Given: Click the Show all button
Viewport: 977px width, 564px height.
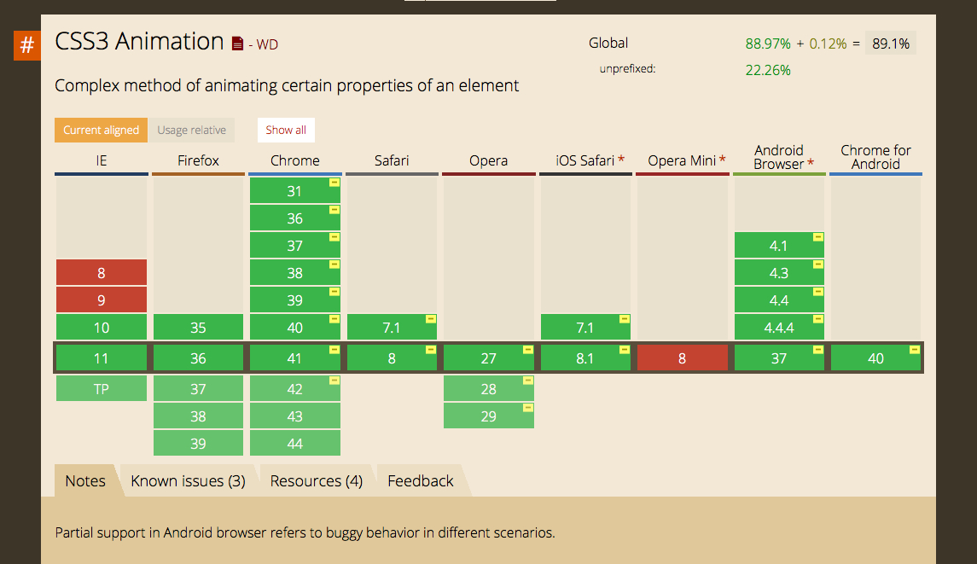Looking at the screenshot, I should tap(286, 130).
